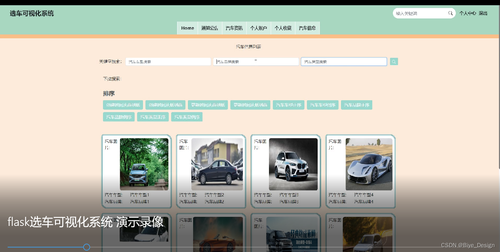500x252 pixels.
Task: Click the 汽车车型3 text in the third card
Action: point(289,195)
